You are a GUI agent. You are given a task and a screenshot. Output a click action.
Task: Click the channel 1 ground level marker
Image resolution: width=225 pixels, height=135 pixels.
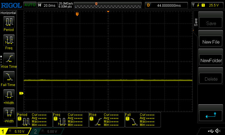21,93
